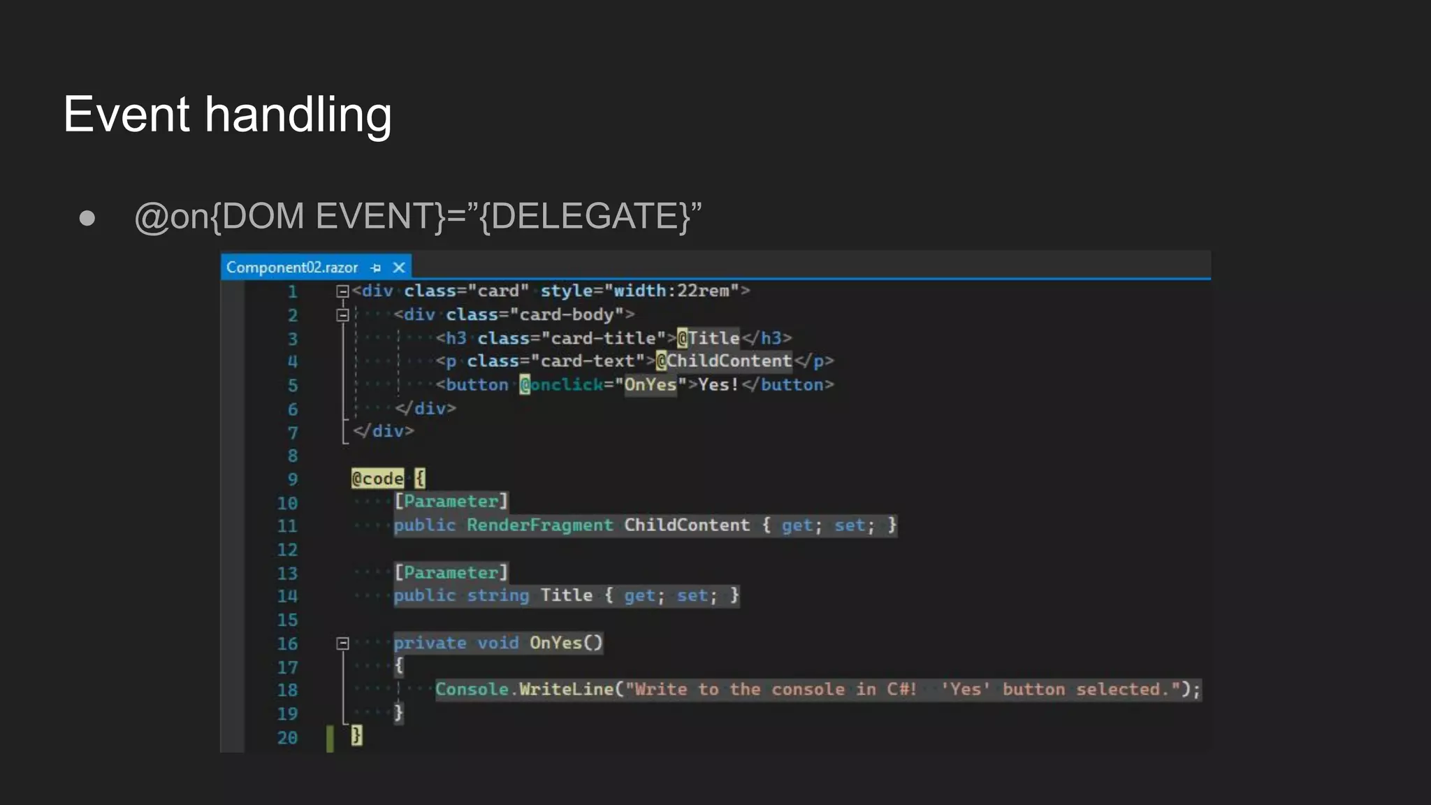Click "OnYes" delegate value in the button tag

coord(651,384)
